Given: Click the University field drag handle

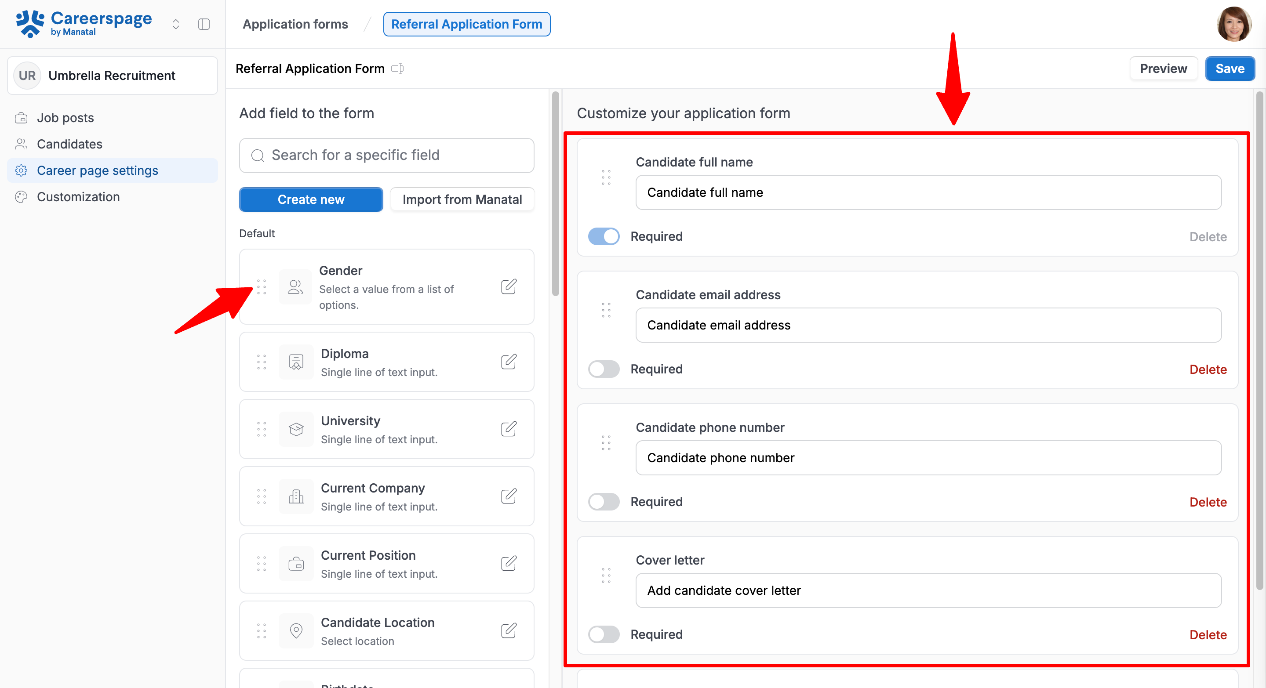Looking at the screenshot, I should pyautogui.click(x=262, y=429).
